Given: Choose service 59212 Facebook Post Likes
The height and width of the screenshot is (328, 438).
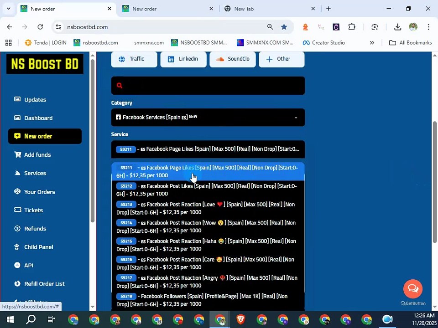Looking at the screenshot, I should (x=208, y=190).
